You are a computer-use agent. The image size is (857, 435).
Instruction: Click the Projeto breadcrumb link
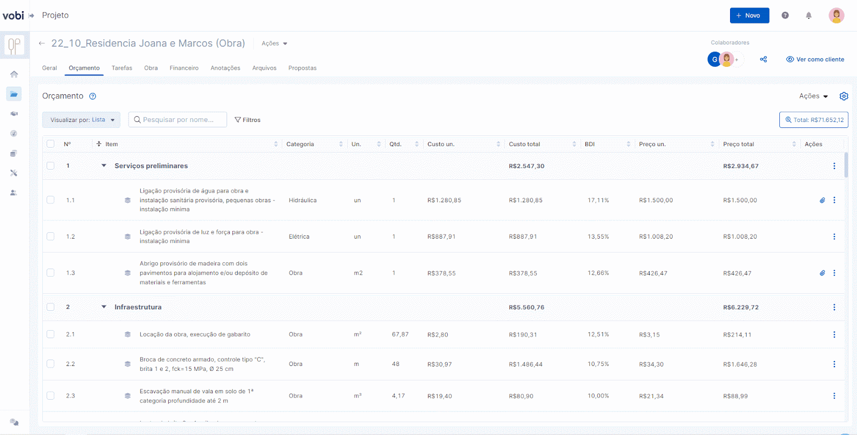[55, 16]
